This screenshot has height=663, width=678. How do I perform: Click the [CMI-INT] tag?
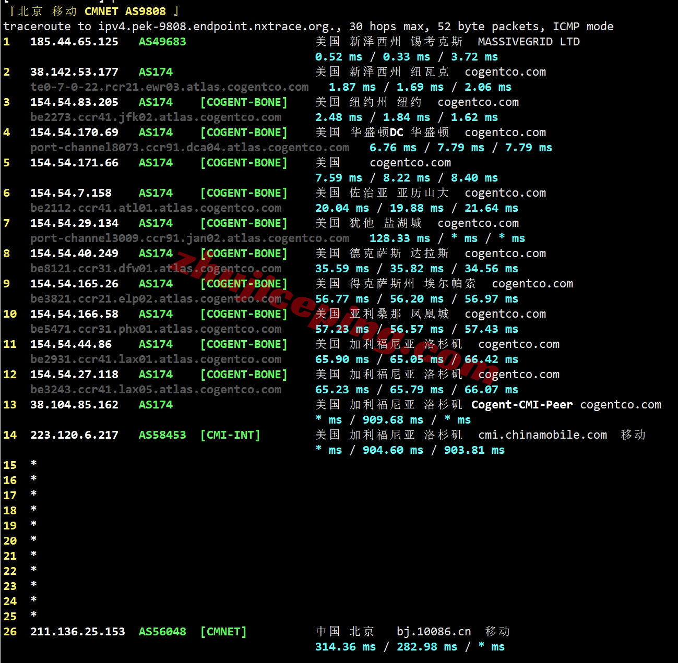230,435
